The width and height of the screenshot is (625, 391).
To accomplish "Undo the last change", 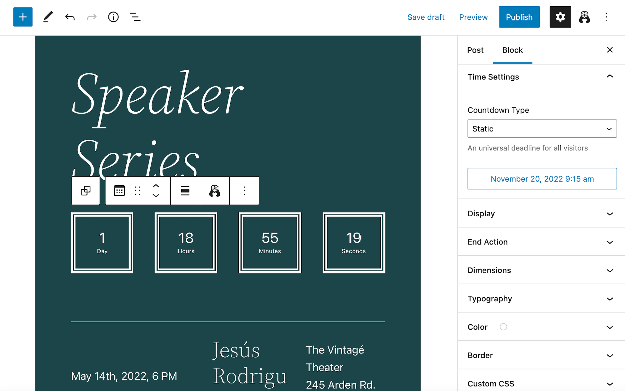I will tap(70, 17).
